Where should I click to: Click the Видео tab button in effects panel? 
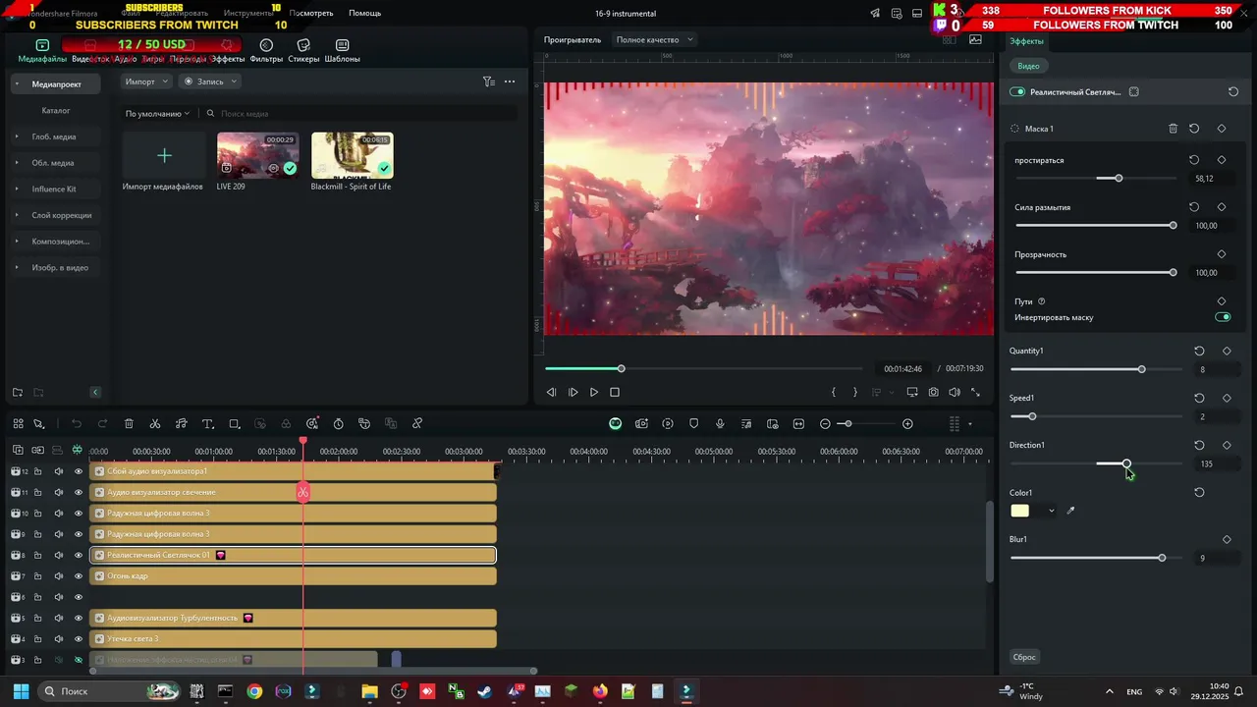click(x=1028, y=66)
